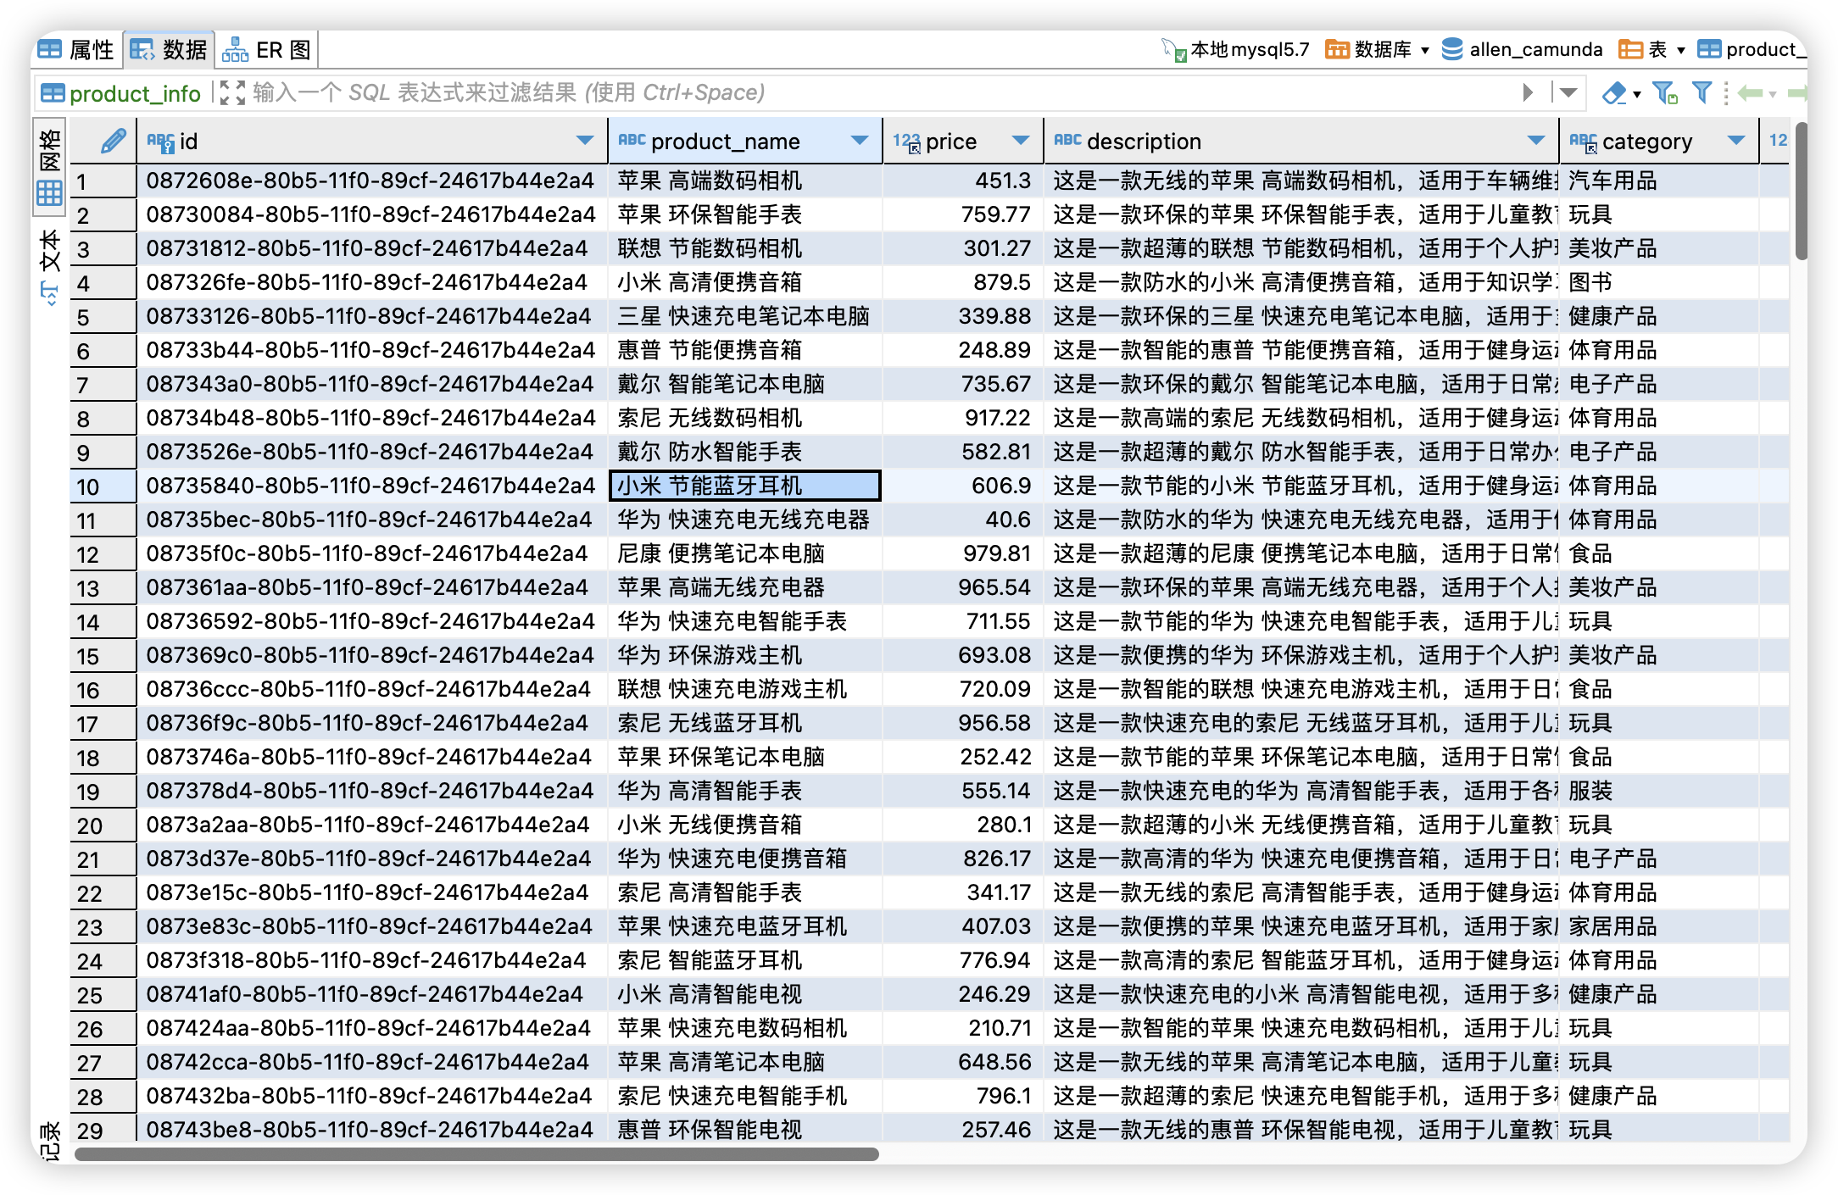Image resolution: width=1838 pixels, height=1195 pixels.
Task: Select cell '尼康 便携笔记本电脑'
Action: pyautogui.click(x=745, y=553)
